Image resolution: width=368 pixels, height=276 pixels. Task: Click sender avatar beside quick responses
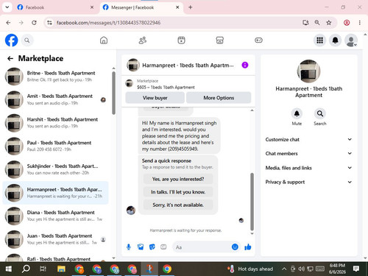coord(131,210)
